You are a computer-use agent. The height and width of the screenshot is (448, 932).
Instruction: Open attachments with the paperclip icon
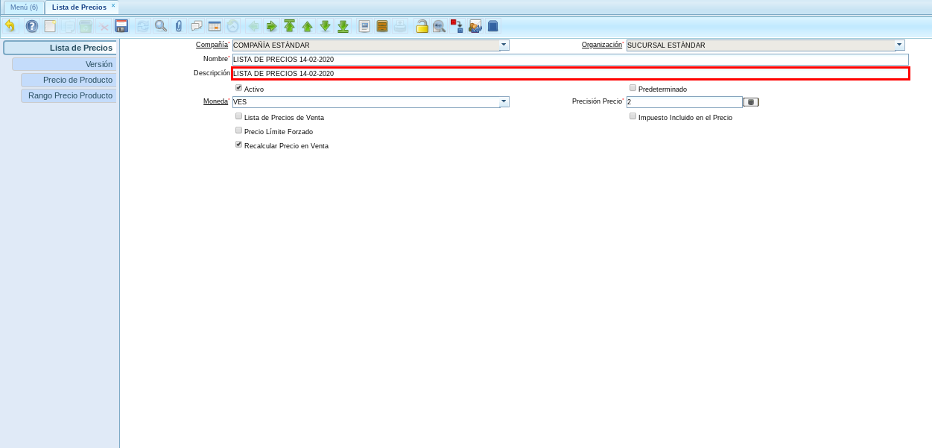tap(179, 26)
